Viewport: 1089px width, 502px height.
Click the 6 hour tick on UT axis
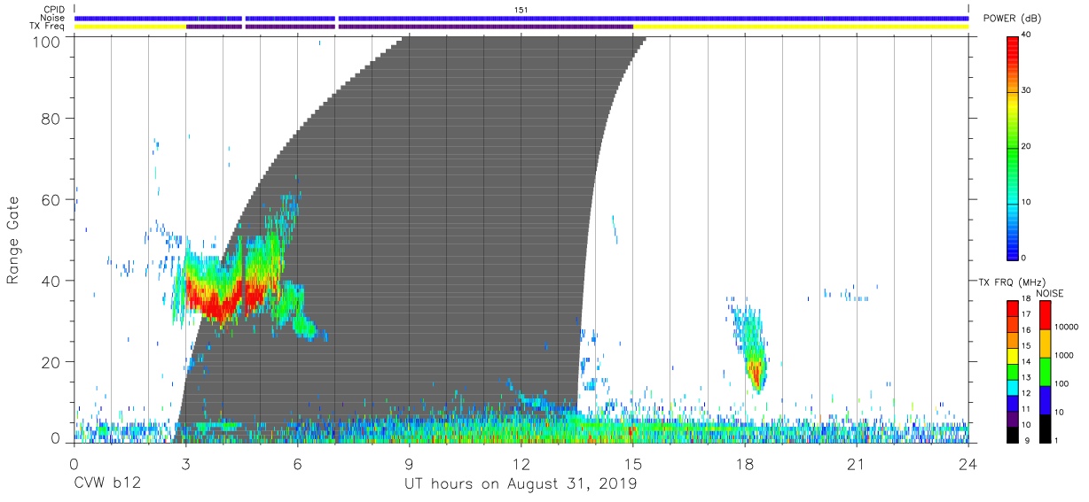click(x=297, y=463)
